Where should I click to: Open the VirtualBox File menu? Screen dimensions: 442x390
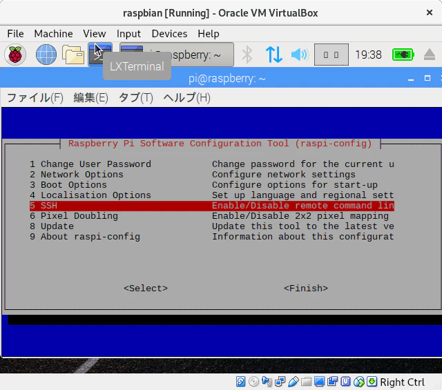(15, 34)
